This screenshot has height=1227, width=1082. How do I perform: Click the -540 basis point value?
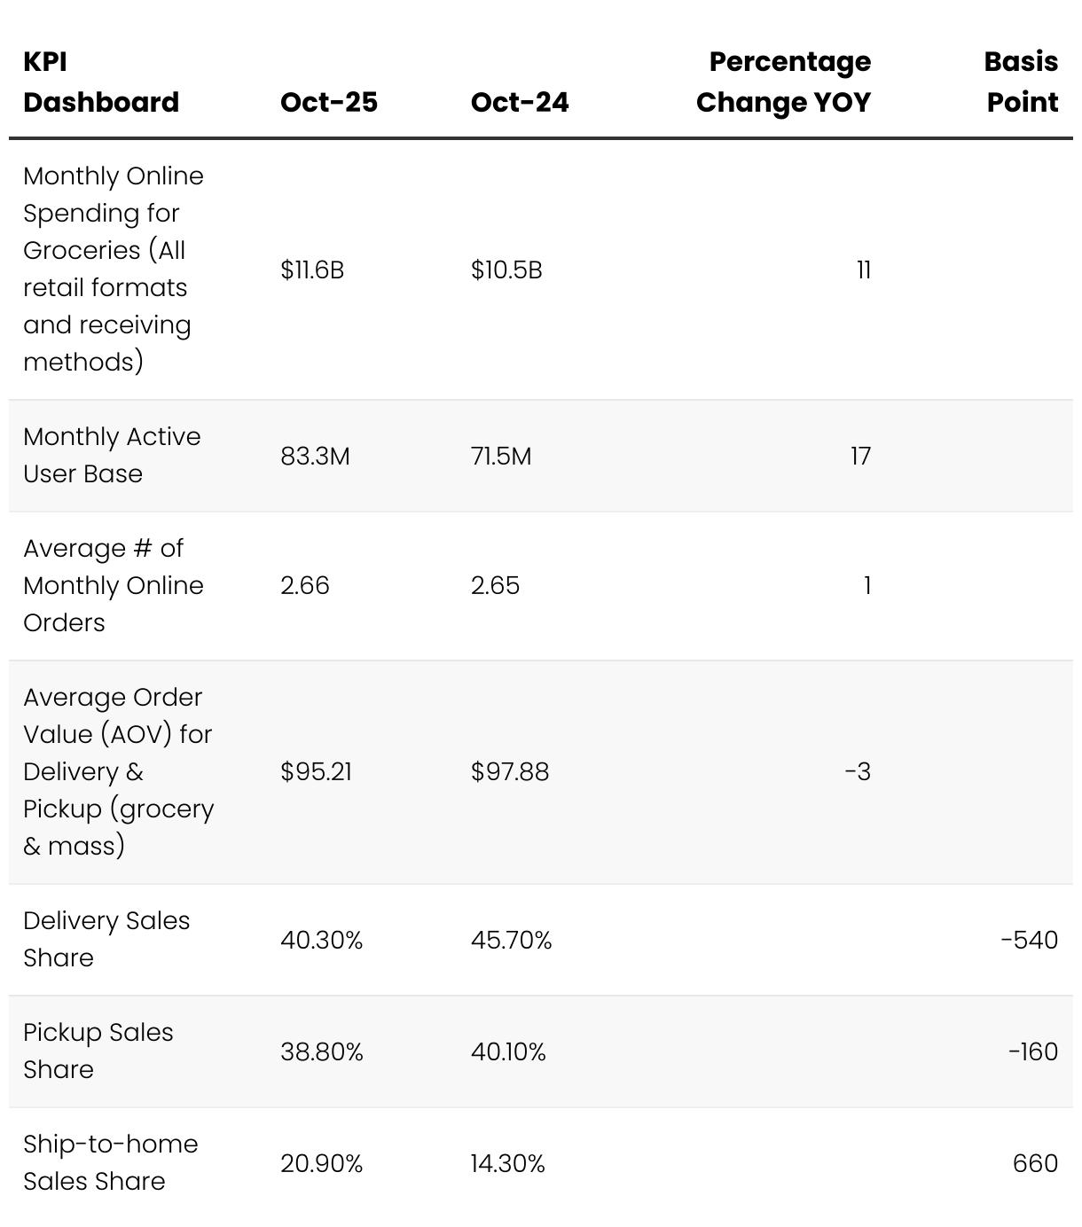coord(1029,940)
